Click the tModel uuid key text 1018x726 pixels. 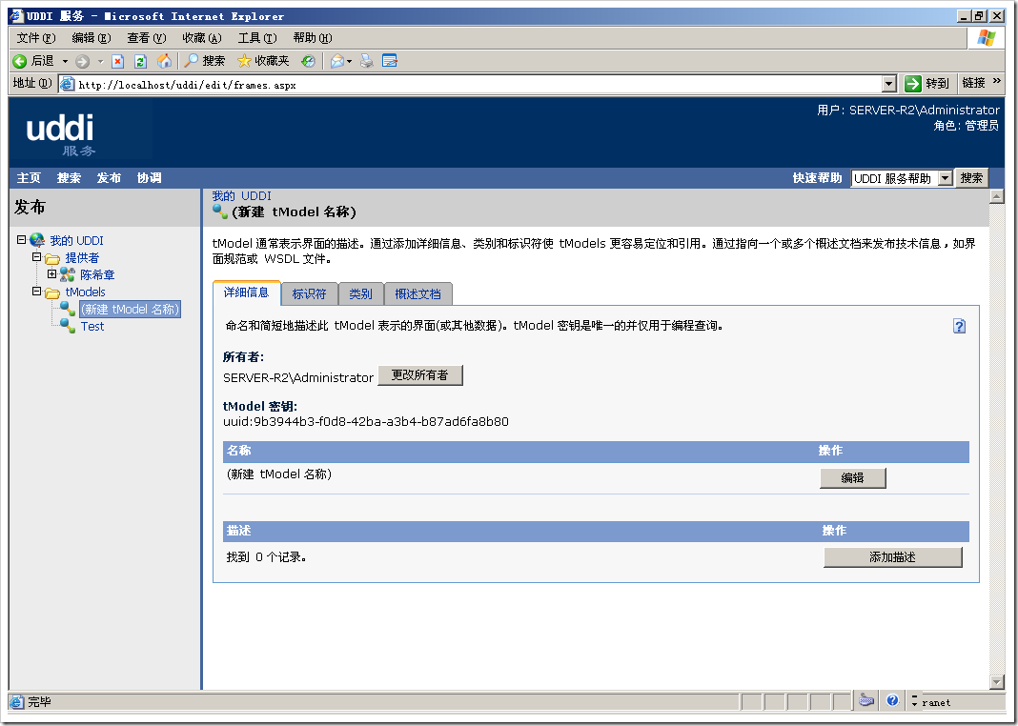365,422
